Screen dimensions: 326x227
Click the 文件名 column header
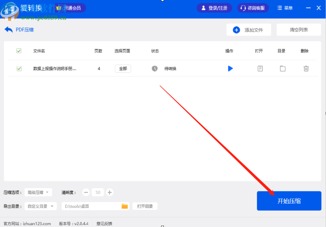click(x=39, y=51)
